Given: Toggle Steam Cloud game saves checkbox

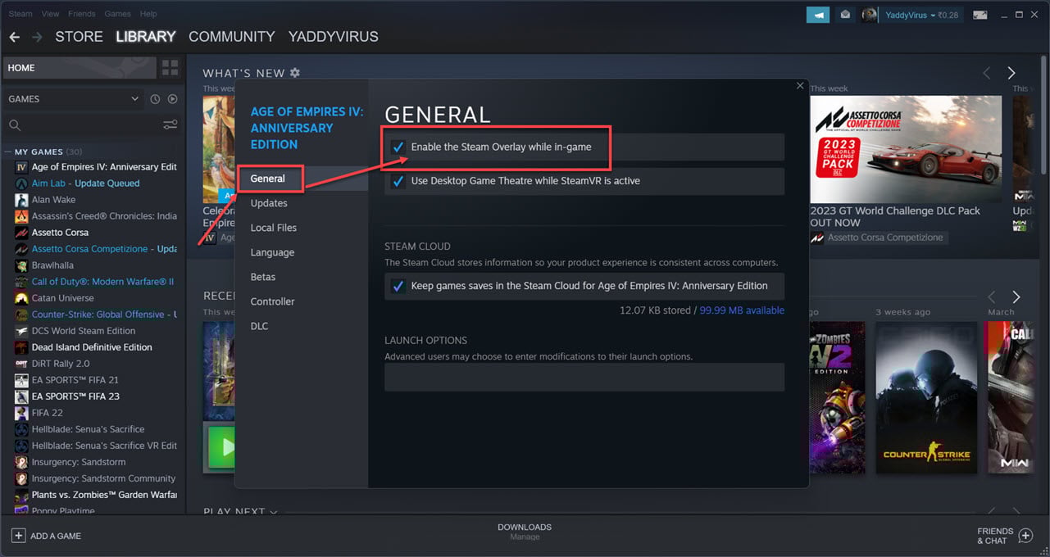Looking at the screenshot, I should click(398, 286).
